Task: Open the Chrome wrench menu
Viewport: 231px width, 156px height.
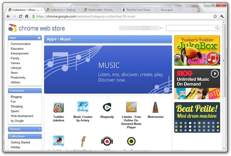Action: click(222, 16)
